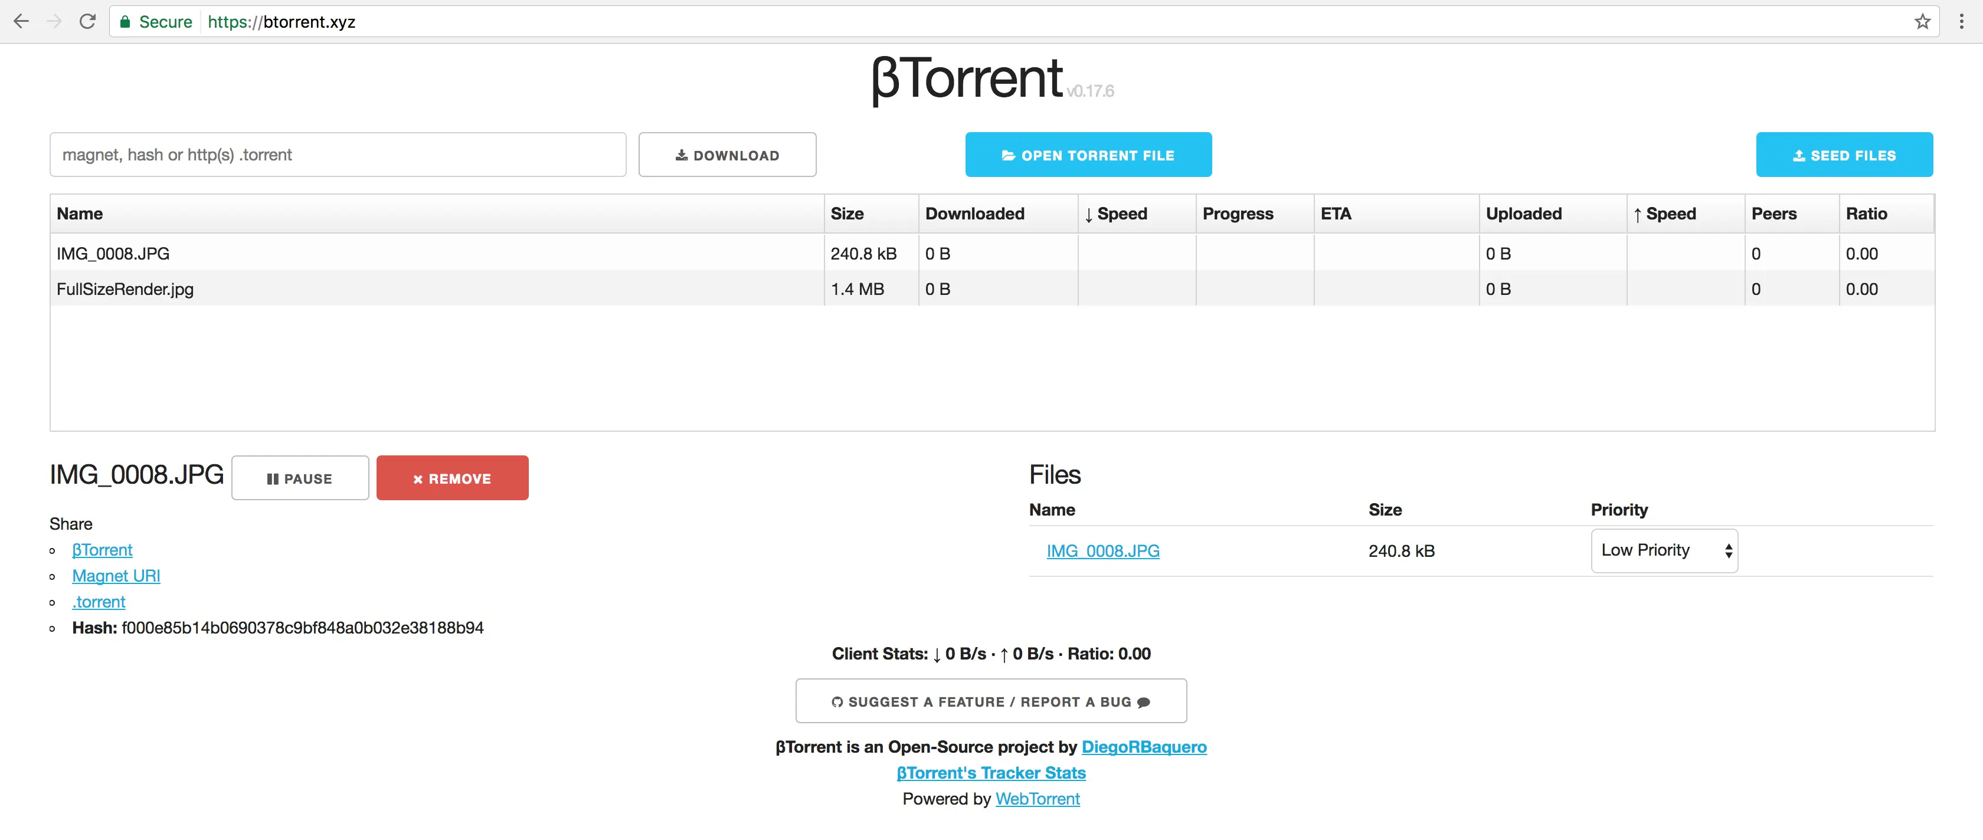Open IMG_0008.JPG link in Files list

click(1103, 551)
